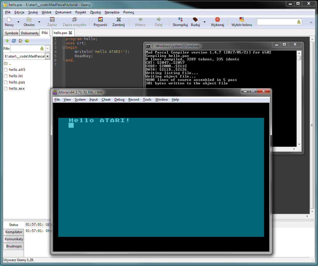Click the refresh icon in file browser
The width and height of the screenshot is (318, 266).
(14, 41)
